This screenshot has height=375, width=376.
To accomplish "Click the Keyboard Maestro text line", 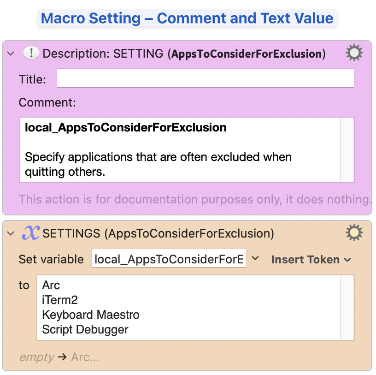I will click(x=90, y=315).
